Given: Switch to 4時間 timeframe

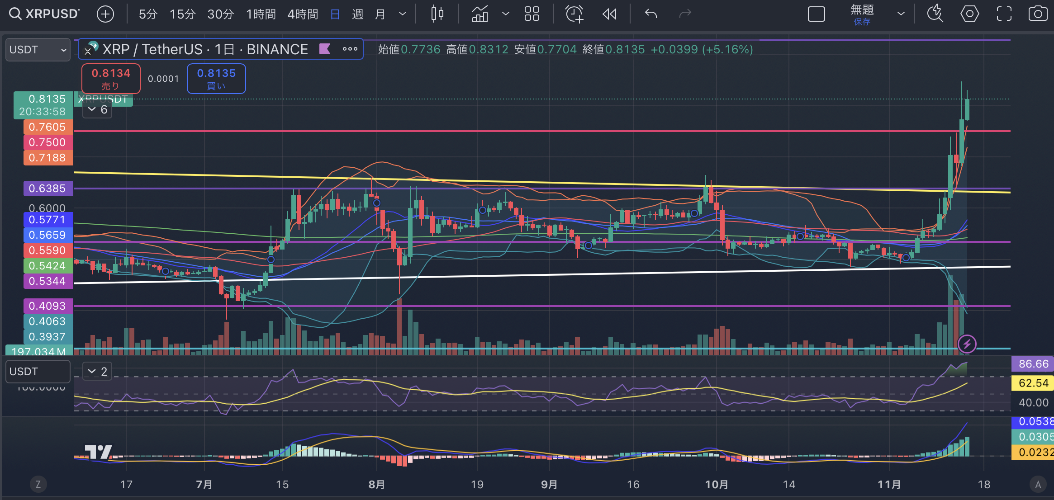Looking at the screenshot, I should (x=303, y=14).
